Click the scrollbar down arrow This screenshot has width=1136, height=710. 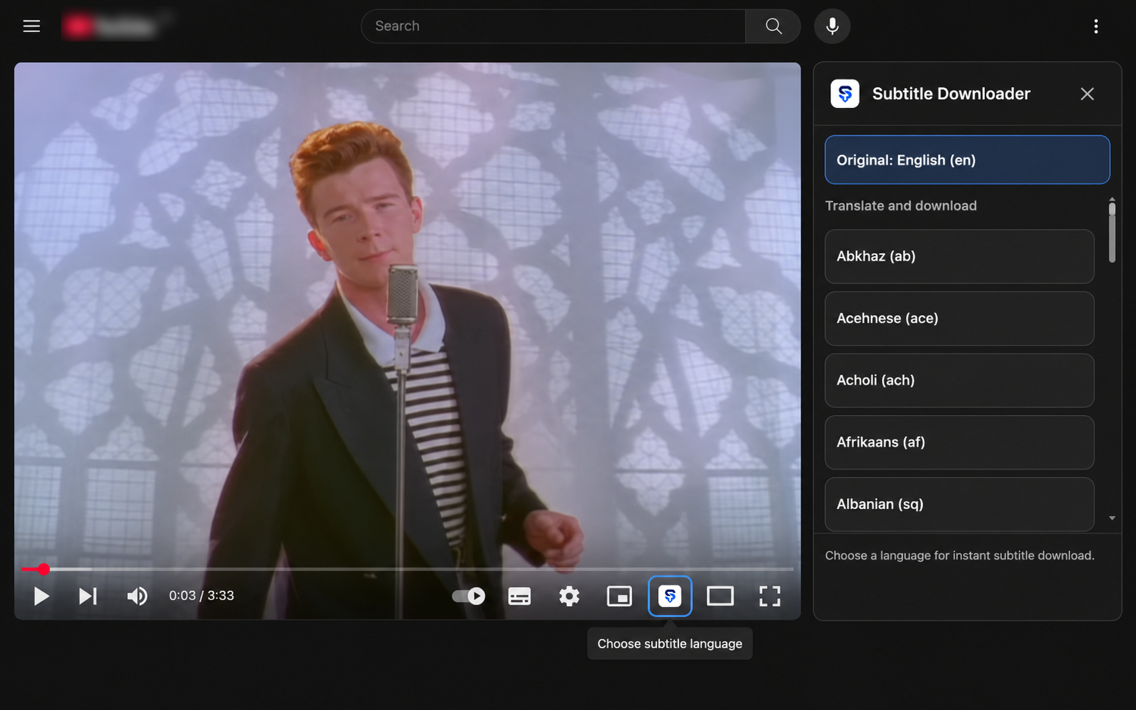click(1112, 518)
